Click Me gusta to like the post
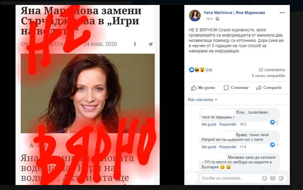 coord(203,88)
